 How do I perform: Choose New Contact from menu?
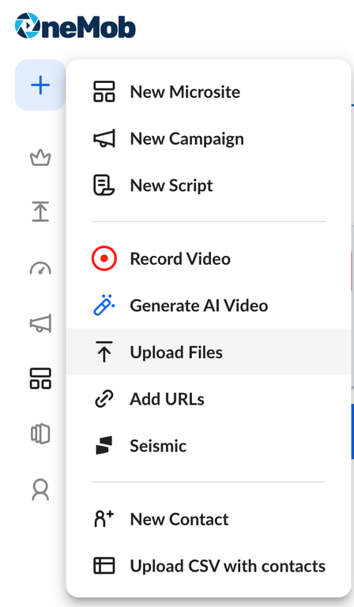209,519
